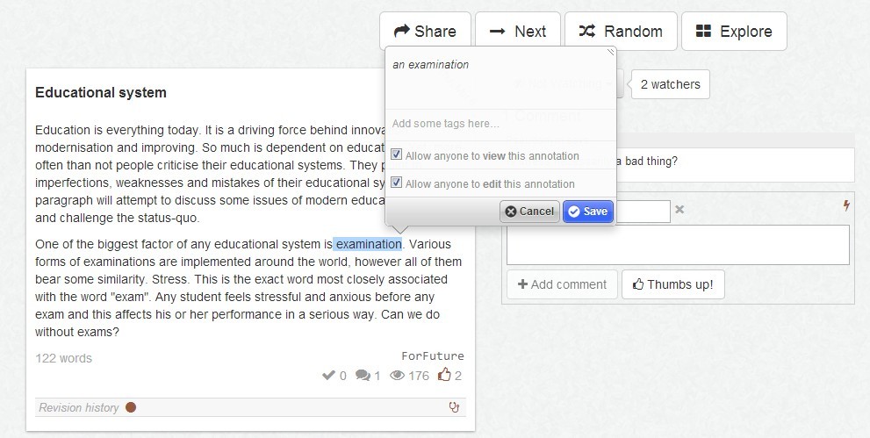The width and height of the screenshot is (870, 438).
Task: Click the 2 watchers label
Action: click(670, 84)
